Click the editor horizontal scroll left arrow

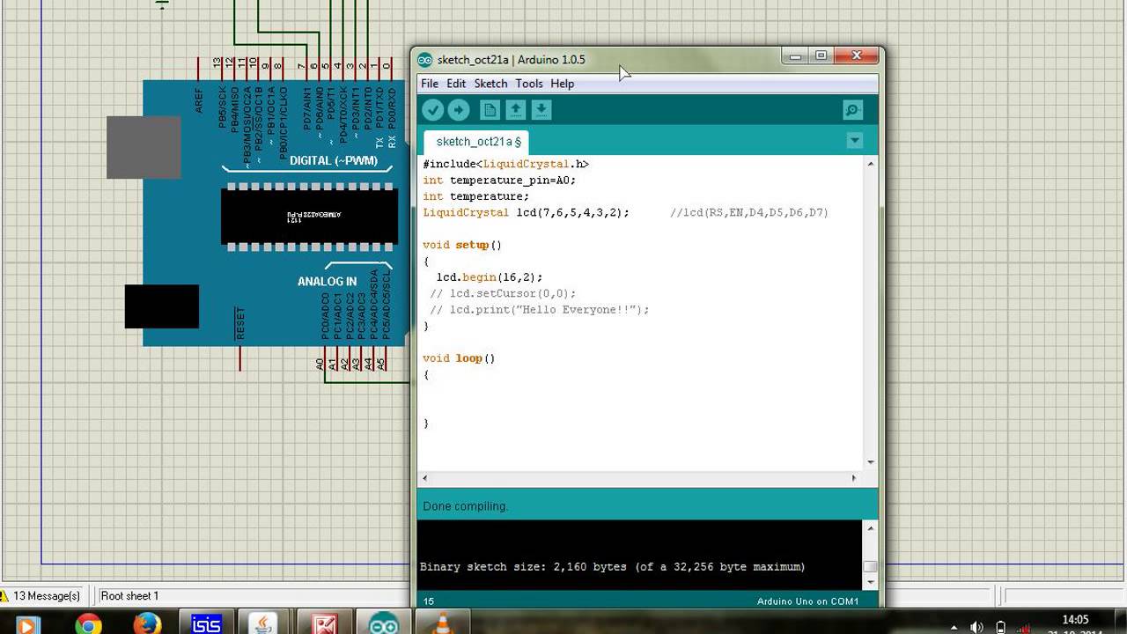(x=425, y=478)
